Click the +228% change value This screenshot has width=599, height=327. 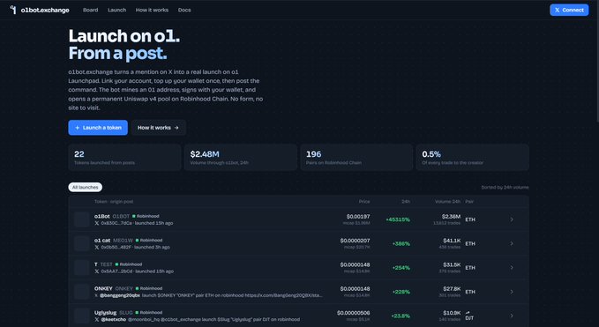[x=401, y=292]
